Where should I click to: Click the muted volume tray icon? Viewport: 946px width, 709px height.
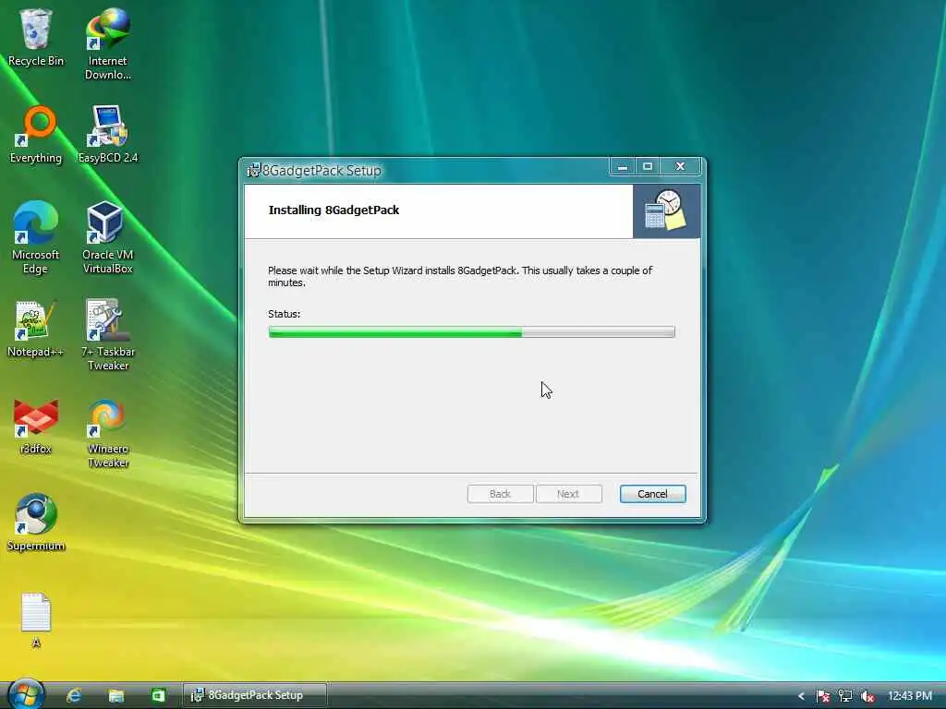[867, 696]
